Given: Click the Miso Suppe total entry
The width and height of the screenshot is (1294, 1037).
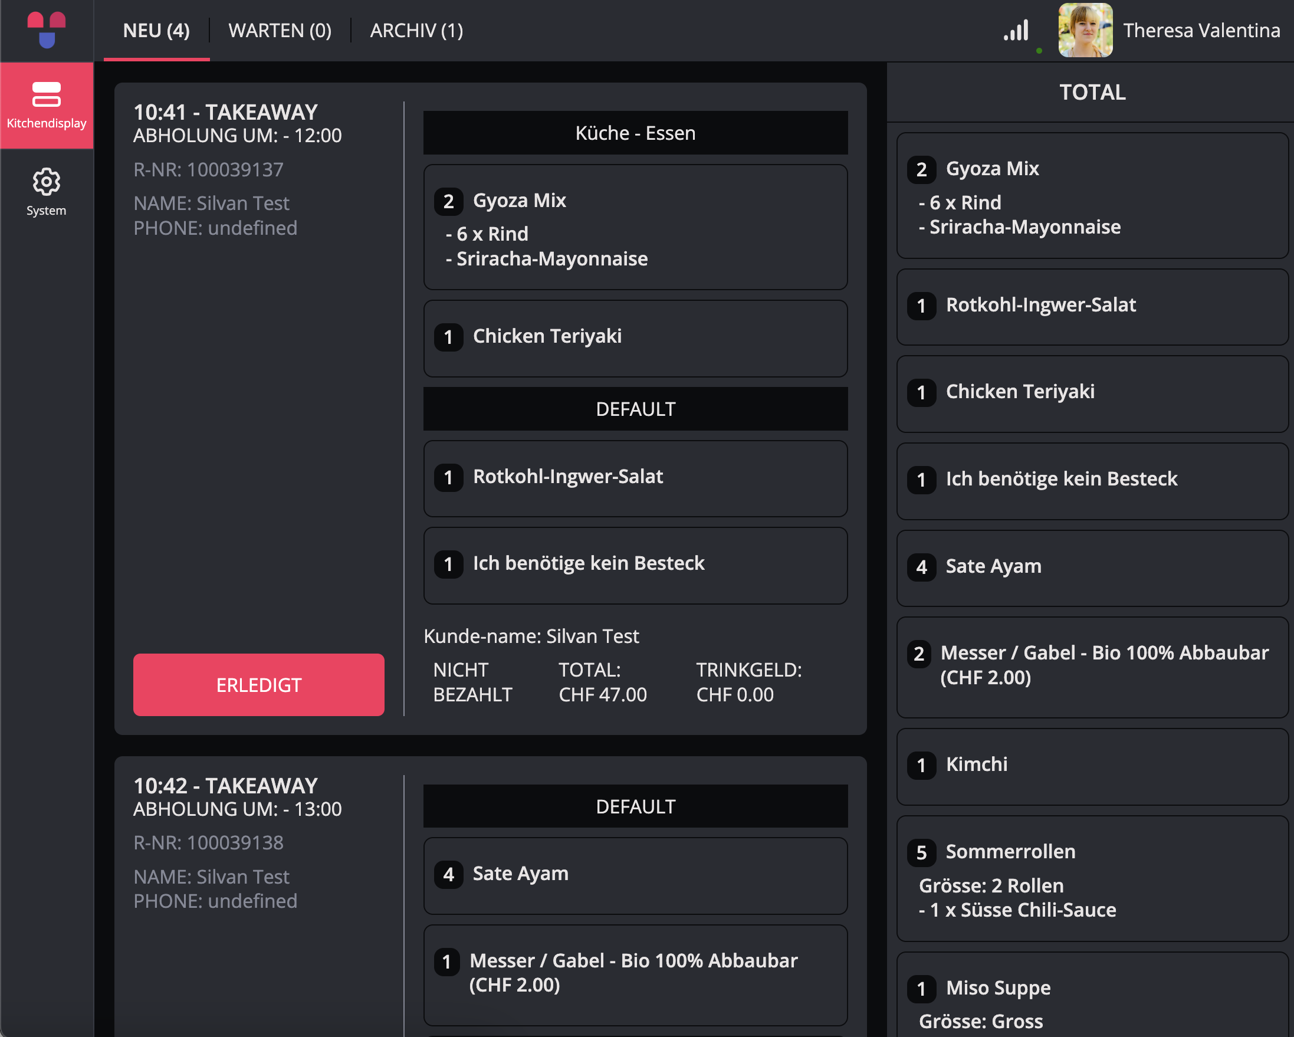Looking at the screenshot, I should [x=1092, y=996].
